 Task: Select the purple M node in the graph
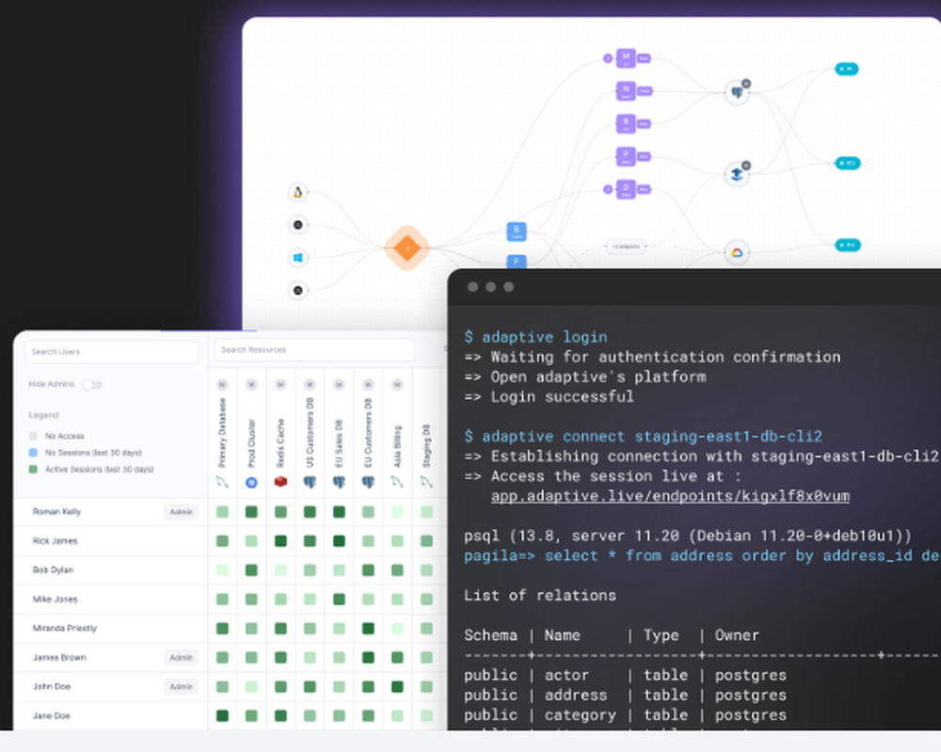[x=626, y=58]
